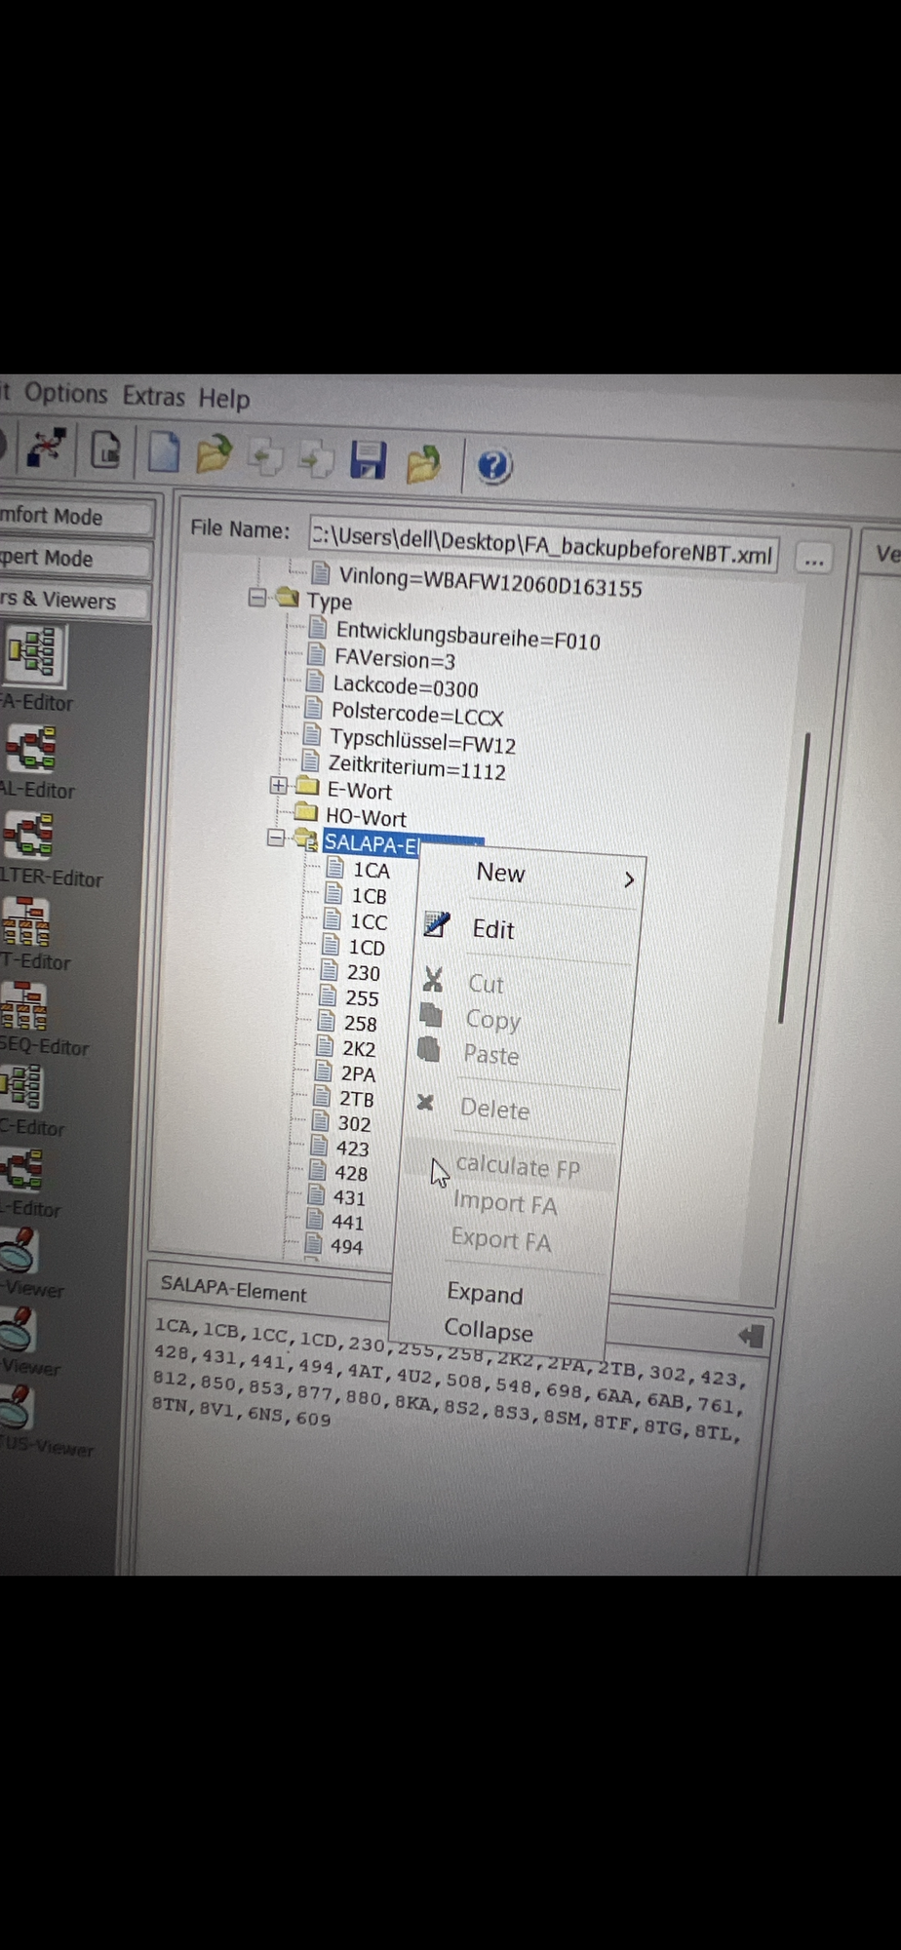The image size is (901, 1950).
Task: Open the Extras menu
Action: [x=153, y=396]
